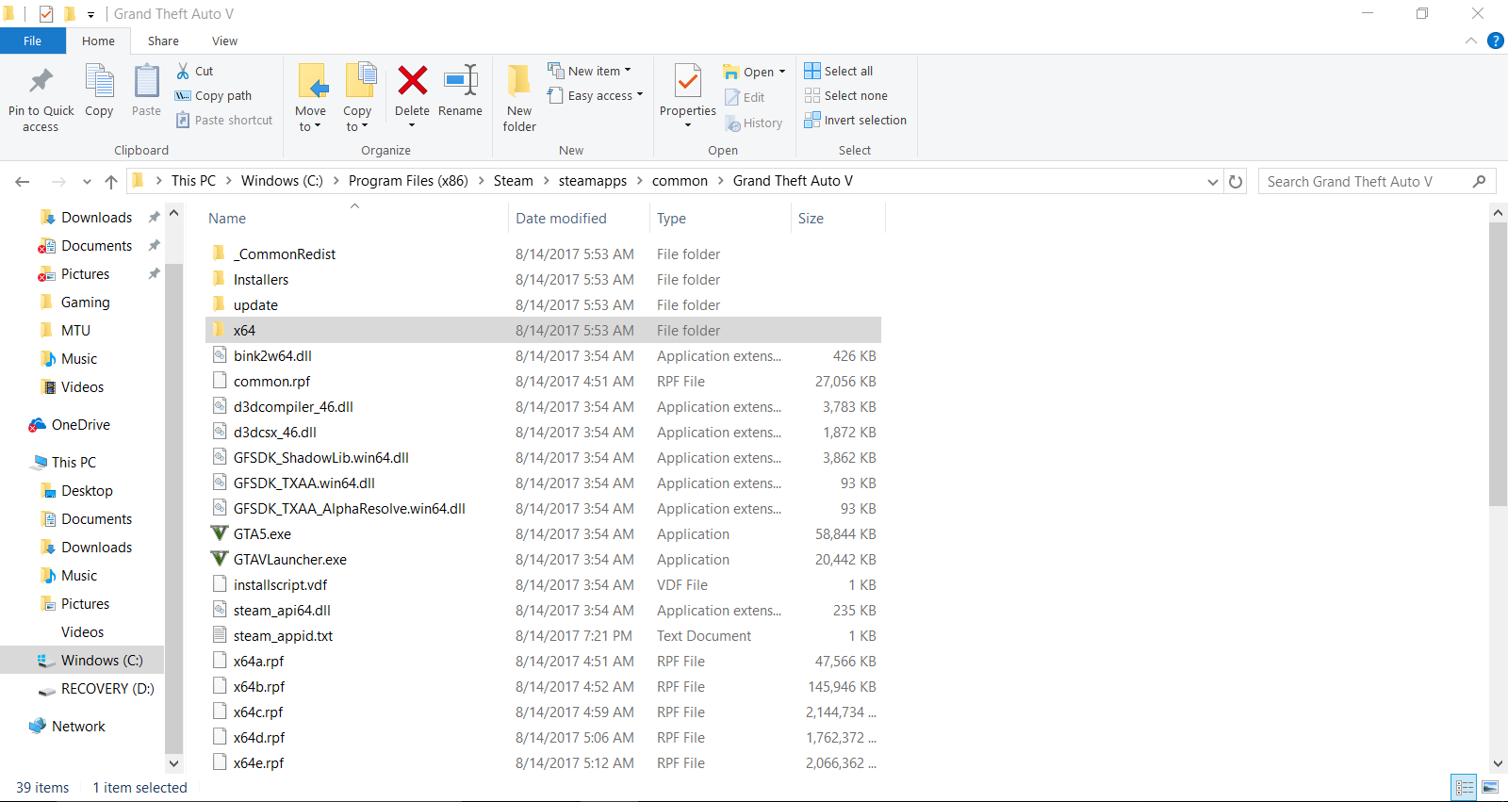Open the File menu tab

point(33,41)
